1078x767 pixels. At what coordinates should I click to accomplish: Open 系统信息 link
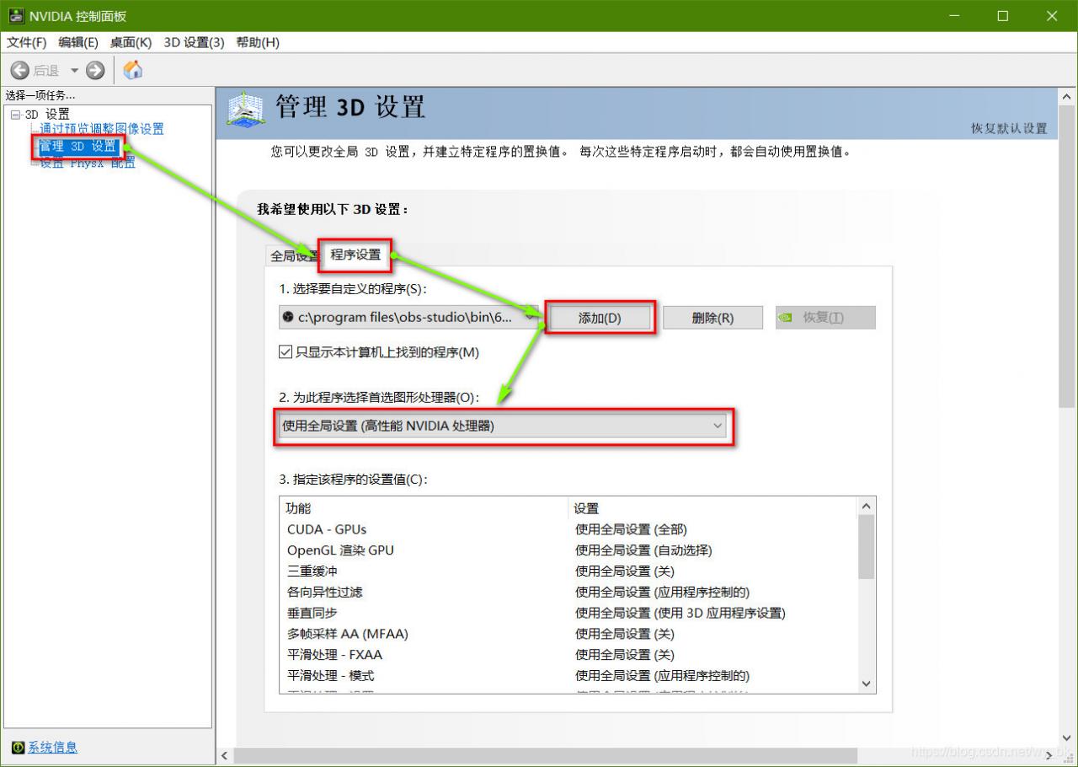53,748
